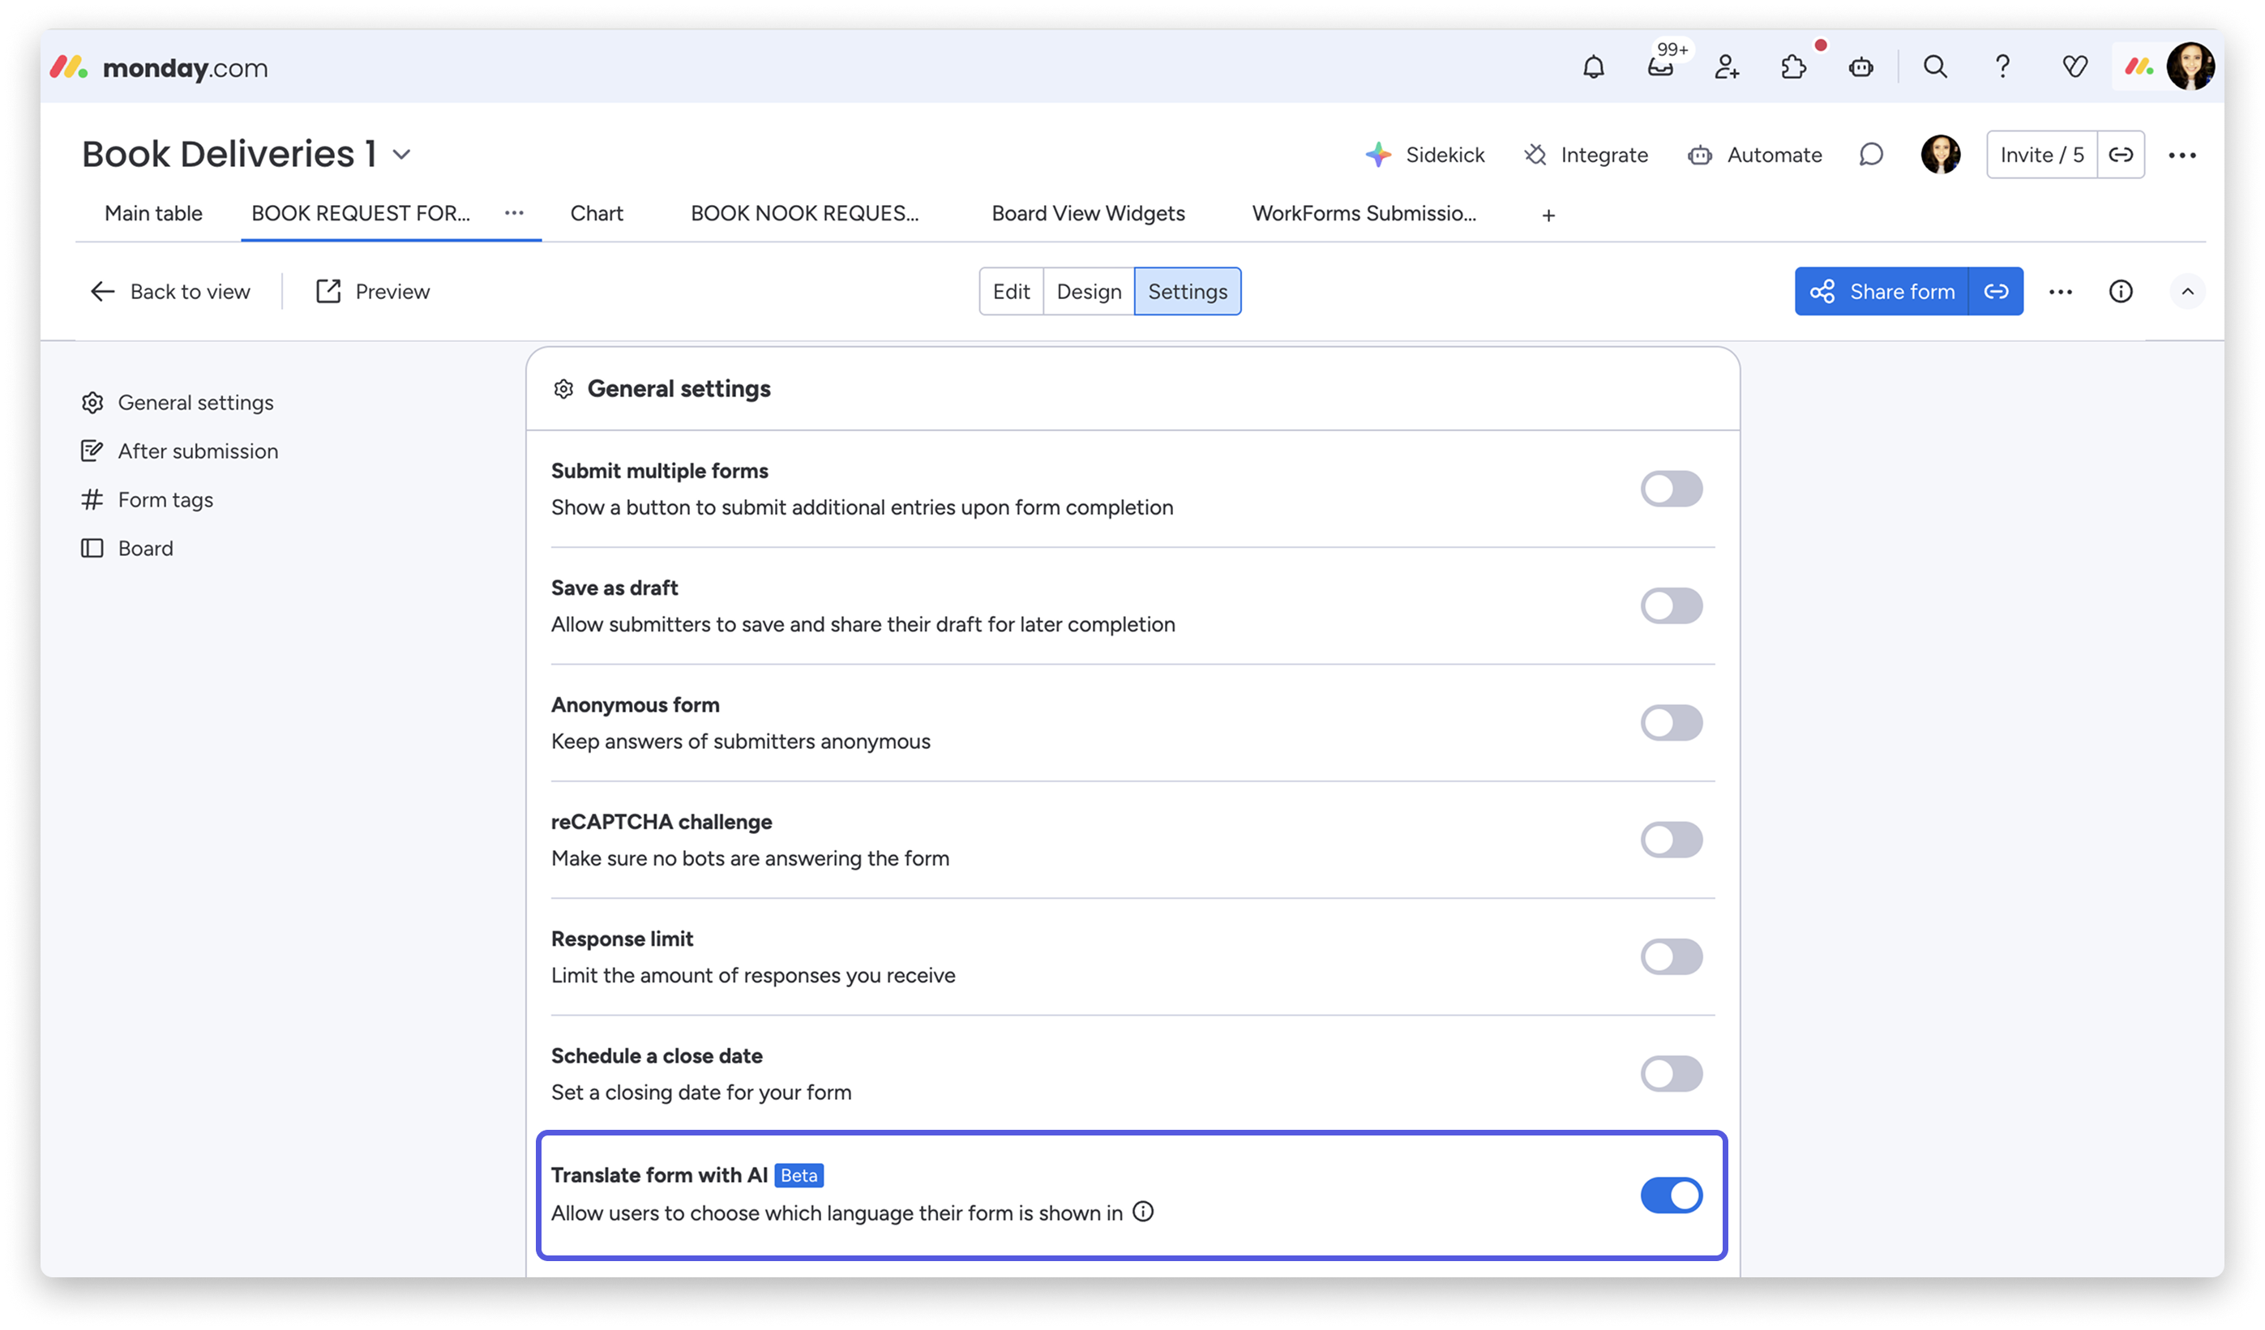Click the monday.com logo

pyautogui.click(x=159, y=67)
